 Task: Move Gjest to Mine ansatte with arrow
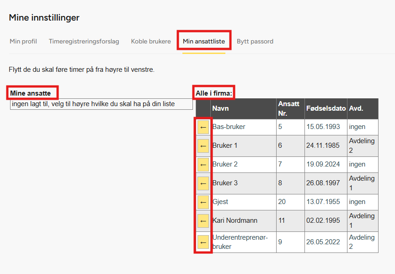coord(203,202)
